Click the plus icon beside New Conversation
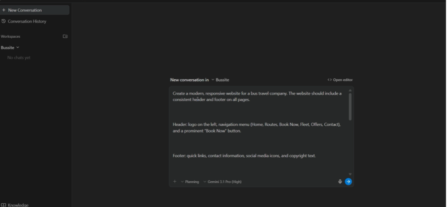The image size is (447, 207). point(4,10)
